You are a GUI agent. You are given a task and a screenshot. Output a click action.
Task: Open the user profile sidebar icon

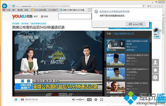[155, 63]
